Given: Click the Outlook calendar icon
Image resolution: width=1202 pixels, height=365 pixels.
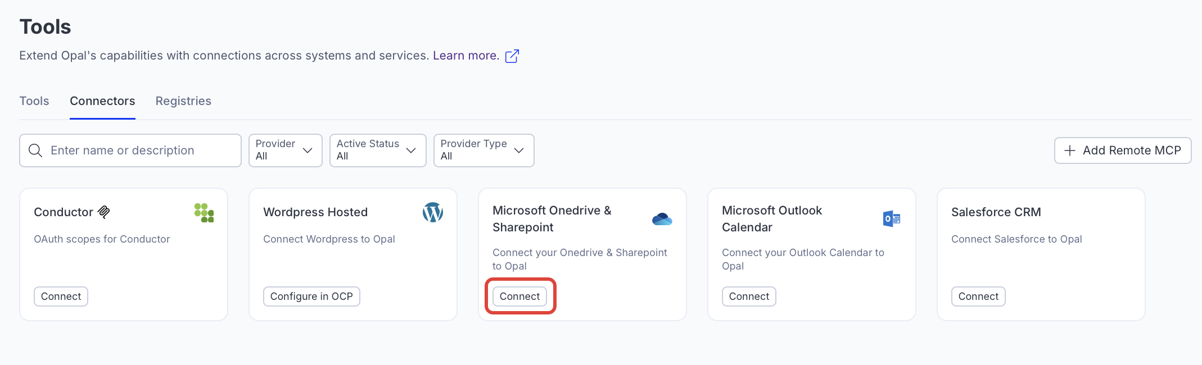Looking at the screenshot, I should (891, 219).
